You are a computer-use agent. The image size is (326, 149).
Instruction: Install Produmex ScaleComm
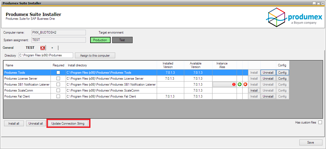254,90
